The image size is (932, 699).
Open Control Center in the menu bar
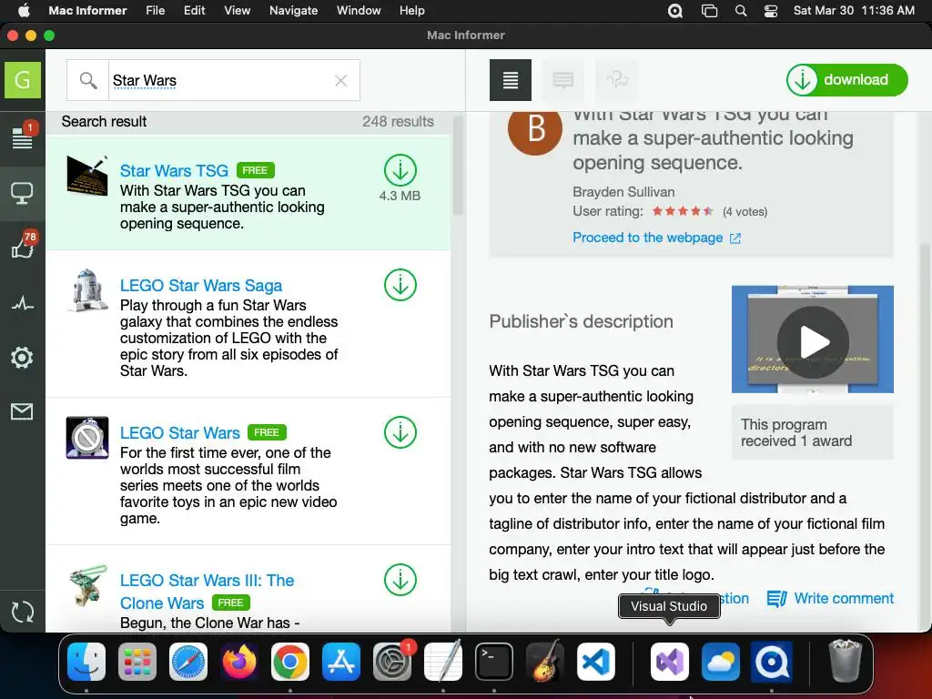(771, 11)
